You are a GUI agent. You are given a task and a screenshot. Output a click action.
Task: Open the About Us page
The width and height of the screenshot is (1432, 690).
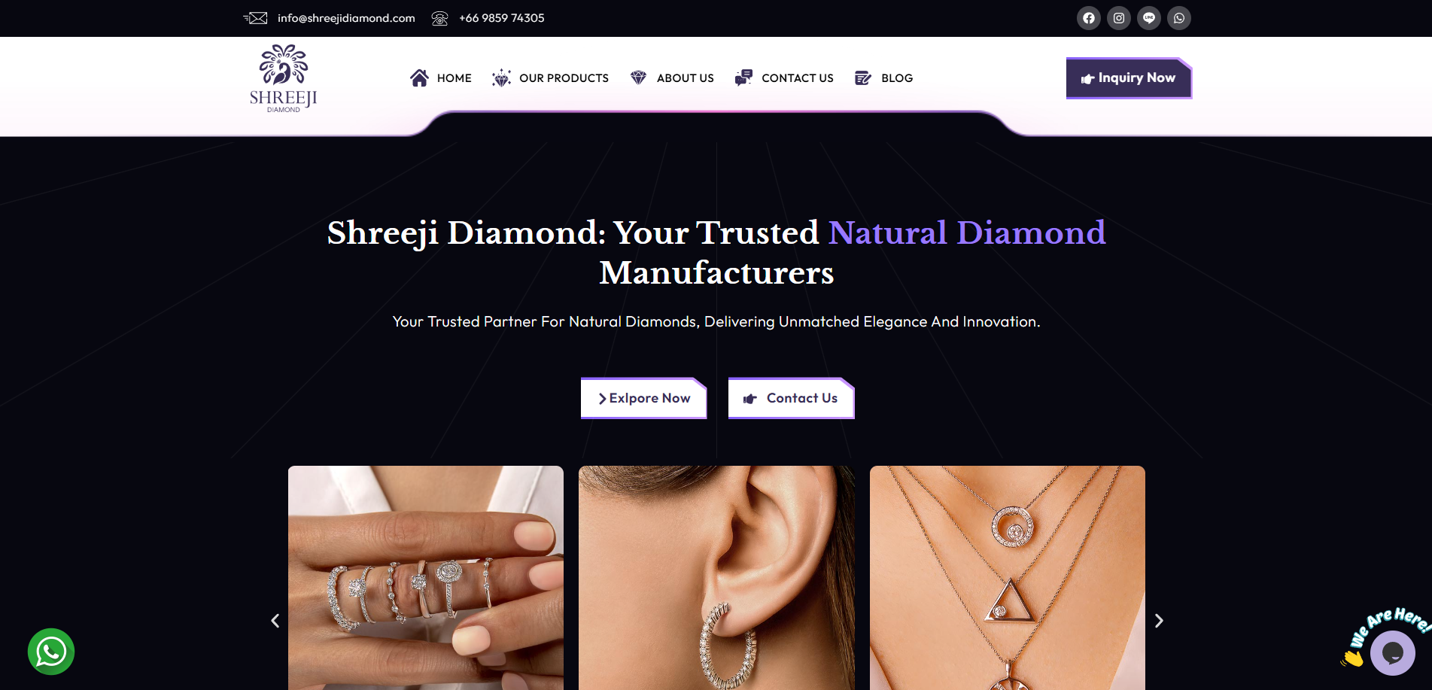point(672,78)
